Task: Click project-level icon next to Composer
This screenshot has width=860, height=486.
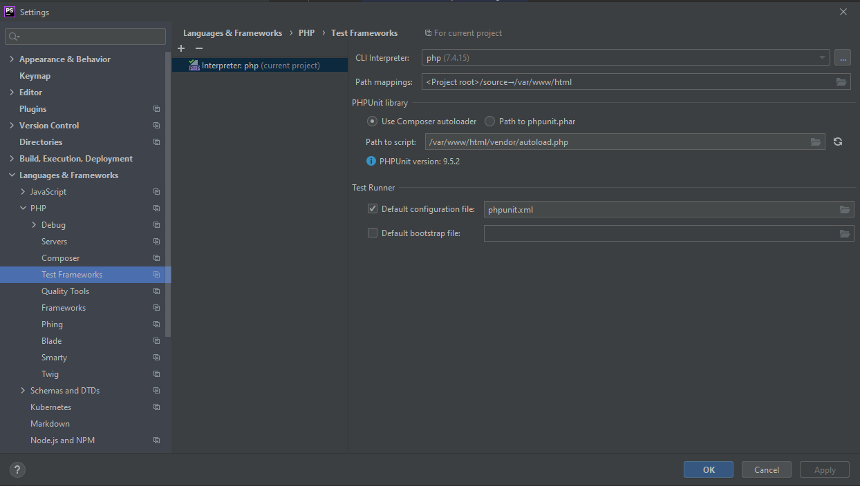Action: point(156,258)
